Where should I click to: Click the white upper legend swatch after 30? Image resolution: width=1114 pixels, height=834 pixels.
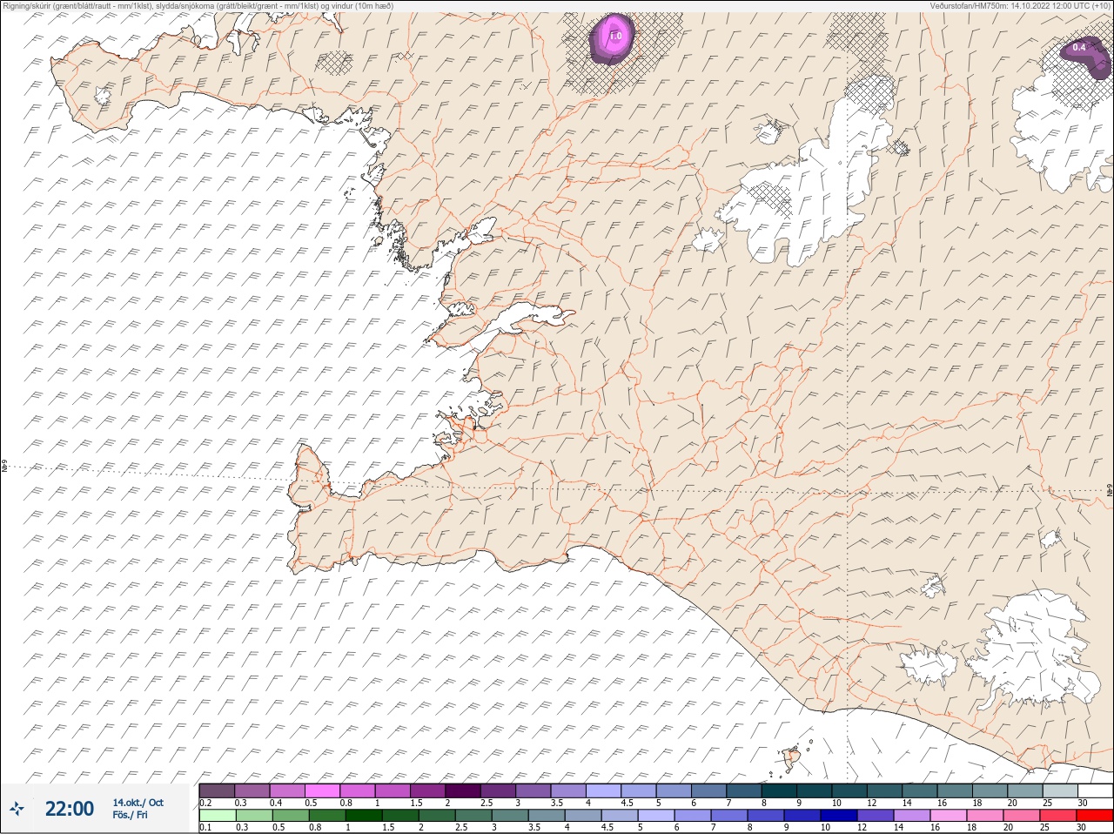(1095, 790)
